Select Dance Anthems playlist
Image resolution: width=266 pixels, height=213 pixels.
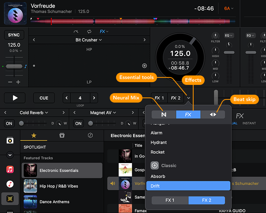(x=62, y=202)
